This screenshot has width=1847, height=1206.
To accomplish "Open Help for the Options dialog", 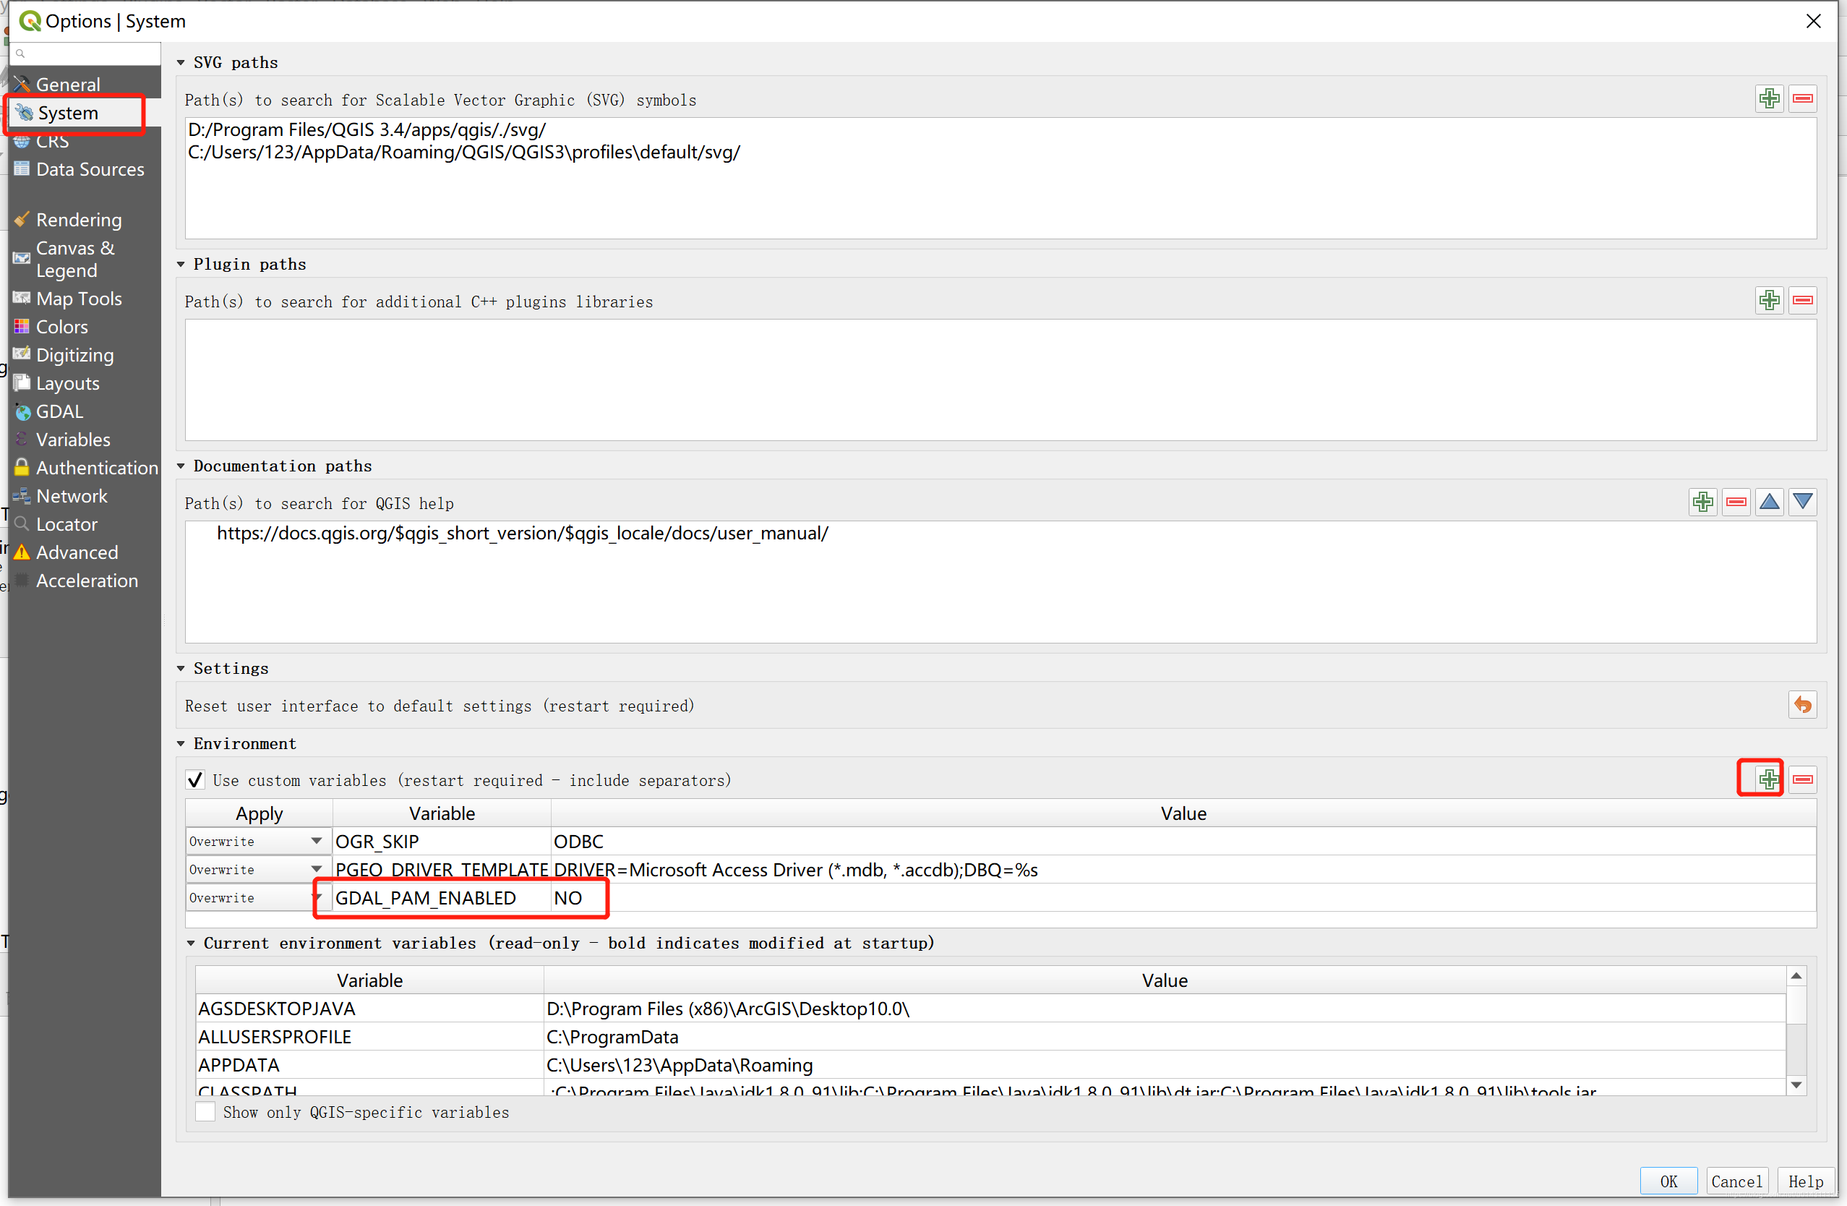I will click(1806, 1181).
